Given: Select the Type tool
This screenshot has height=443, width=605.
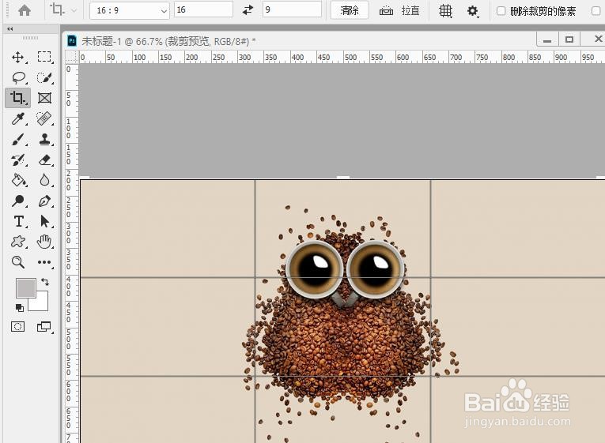Looking at the screenshot, I should coord(17,221).
